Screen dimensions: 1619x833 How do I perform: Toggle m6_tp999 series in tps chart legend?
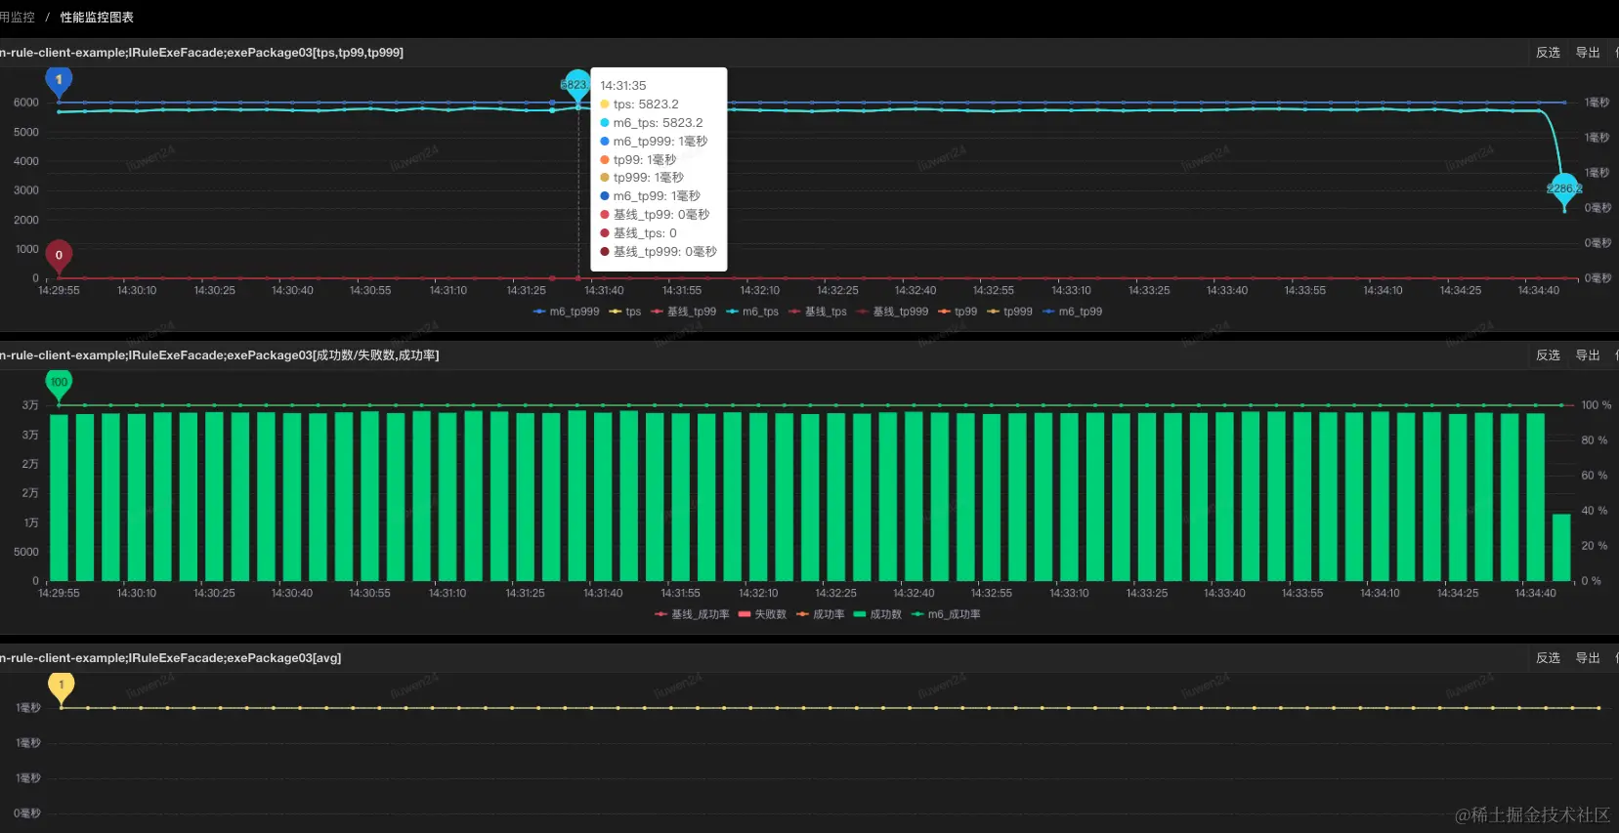[x=566, y=312]
